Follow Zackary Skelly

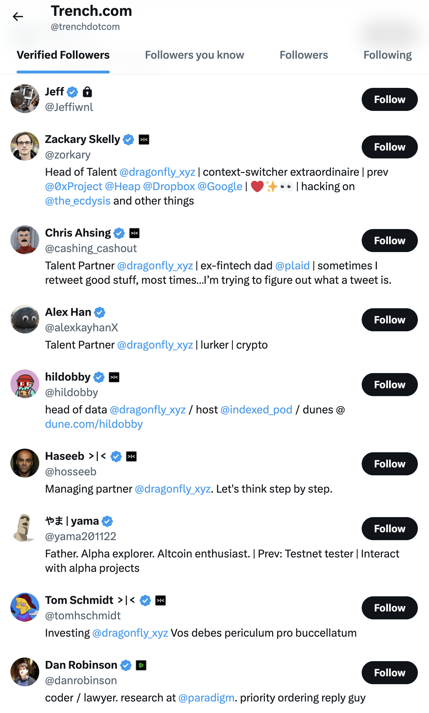[389, 147]
